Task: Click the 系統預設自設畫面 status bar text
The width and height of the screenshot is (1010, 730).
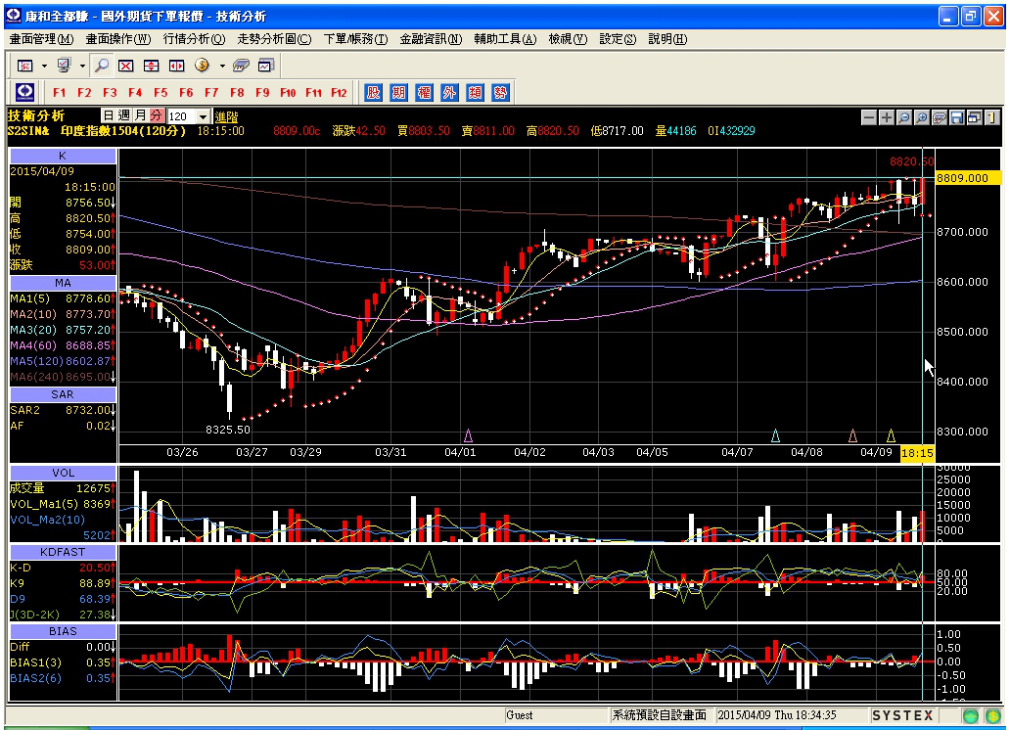Action: [659, 715]
